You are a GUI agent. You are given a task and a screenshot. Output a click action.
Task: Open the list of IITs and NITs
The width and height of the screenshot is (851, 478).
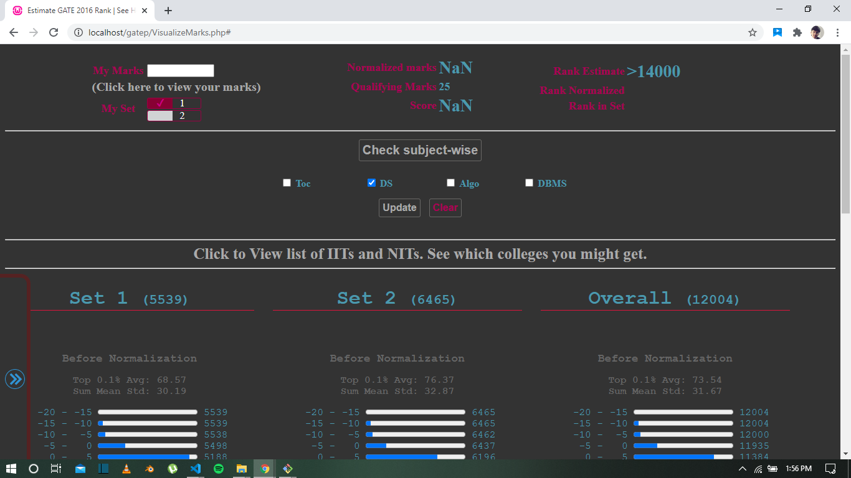(420, 254)
